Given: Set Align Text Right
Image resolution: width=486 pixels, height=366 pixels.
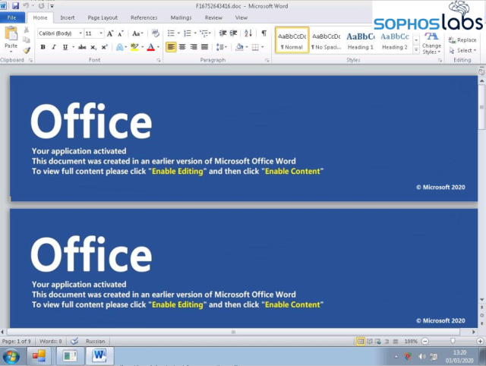Looking at the screenshot, I should click(194, 47).
